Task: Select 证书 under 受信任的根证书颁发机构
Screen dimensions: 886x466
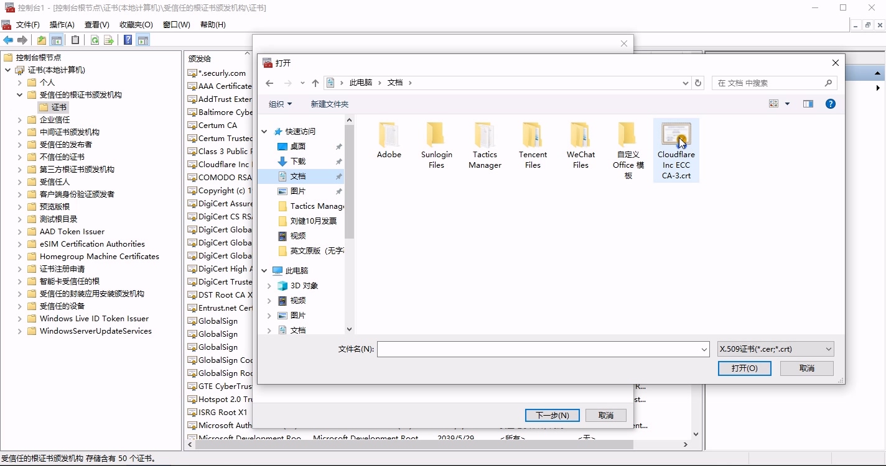Action: pyautogui.click(x=53, y=107)
